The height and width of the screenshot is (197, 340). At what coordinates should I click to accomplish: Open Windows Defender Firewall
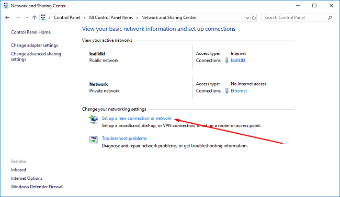[x=37, y=187]
